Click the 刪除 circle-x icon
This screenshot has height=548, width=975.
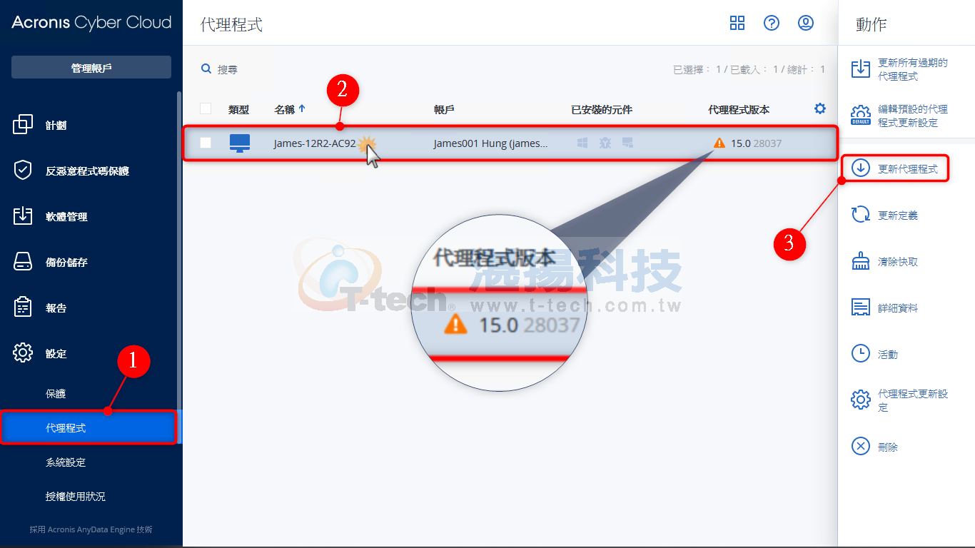[x=861, y=447]
